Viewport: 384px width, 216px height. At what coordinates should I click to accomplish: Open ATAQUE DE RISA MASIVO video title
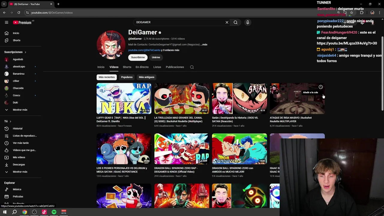click(291, 119)
